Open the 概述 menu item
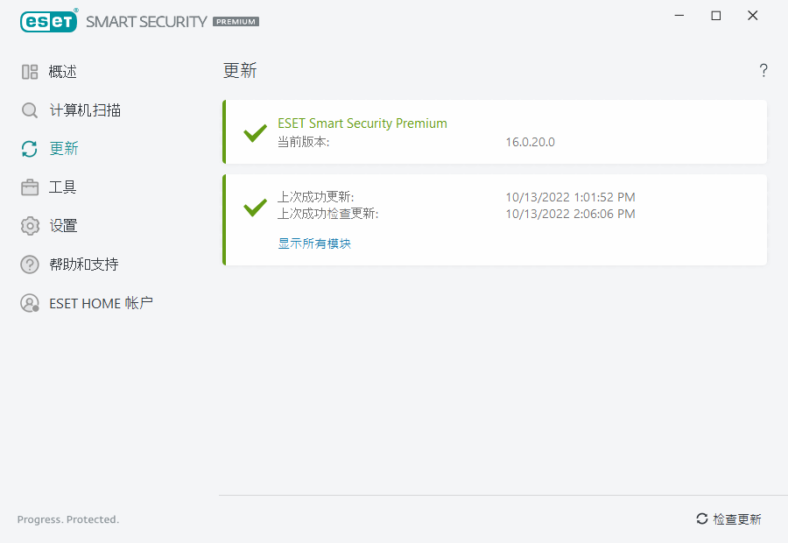Image resolution: width=788 pixels, height=543 pixels. pyautogui.click(x=63, y=72)
